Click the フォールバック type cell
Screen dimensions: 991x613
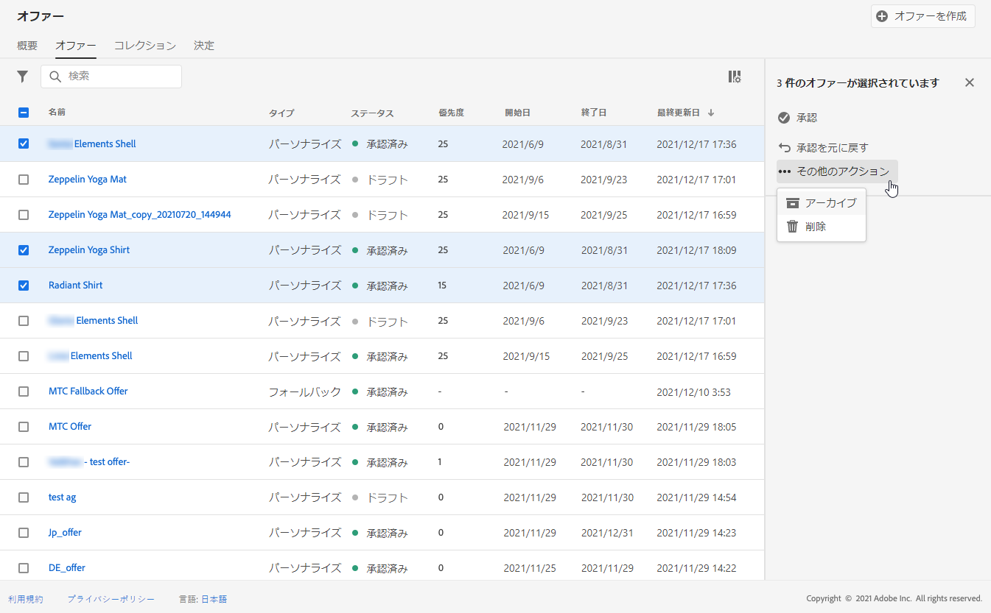305,392
